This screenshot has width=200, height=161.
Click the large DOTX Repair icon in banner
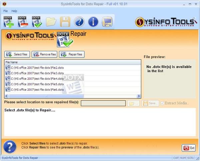[65, 39]
